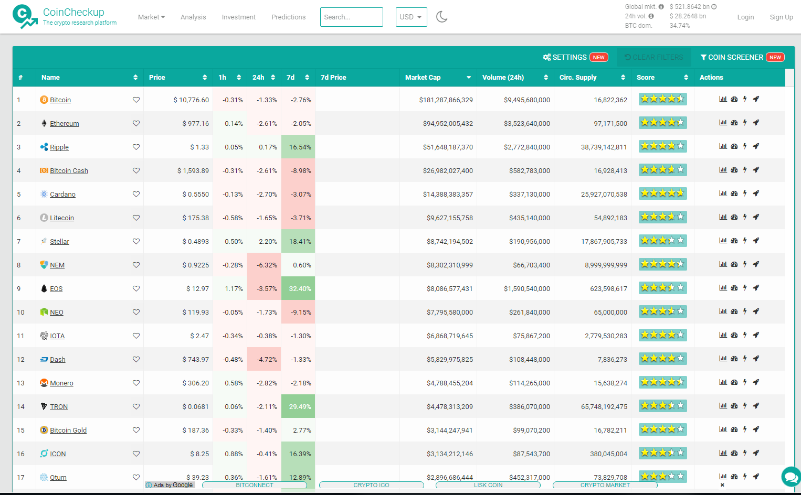This screenshot has height=495, width=801.
Task: Click the lightning bolt icon in Bitcoin Cash's row
Action: 745,169
